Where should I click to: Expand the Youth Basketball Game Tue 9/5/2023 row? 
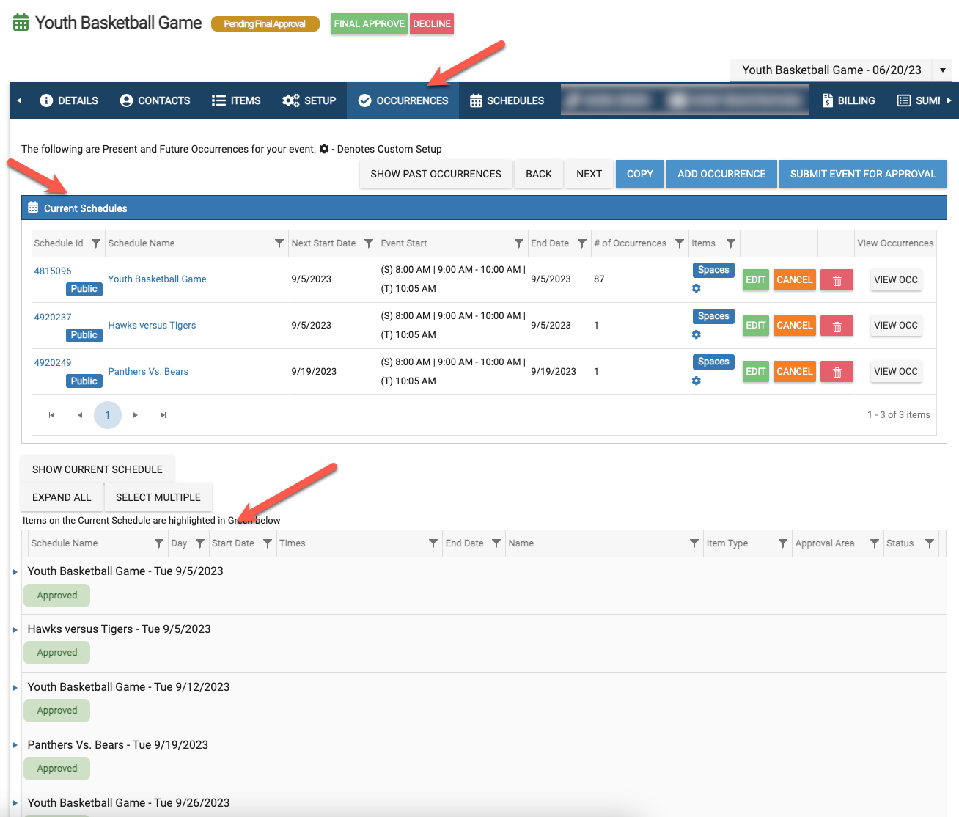[x=15, y=572]
